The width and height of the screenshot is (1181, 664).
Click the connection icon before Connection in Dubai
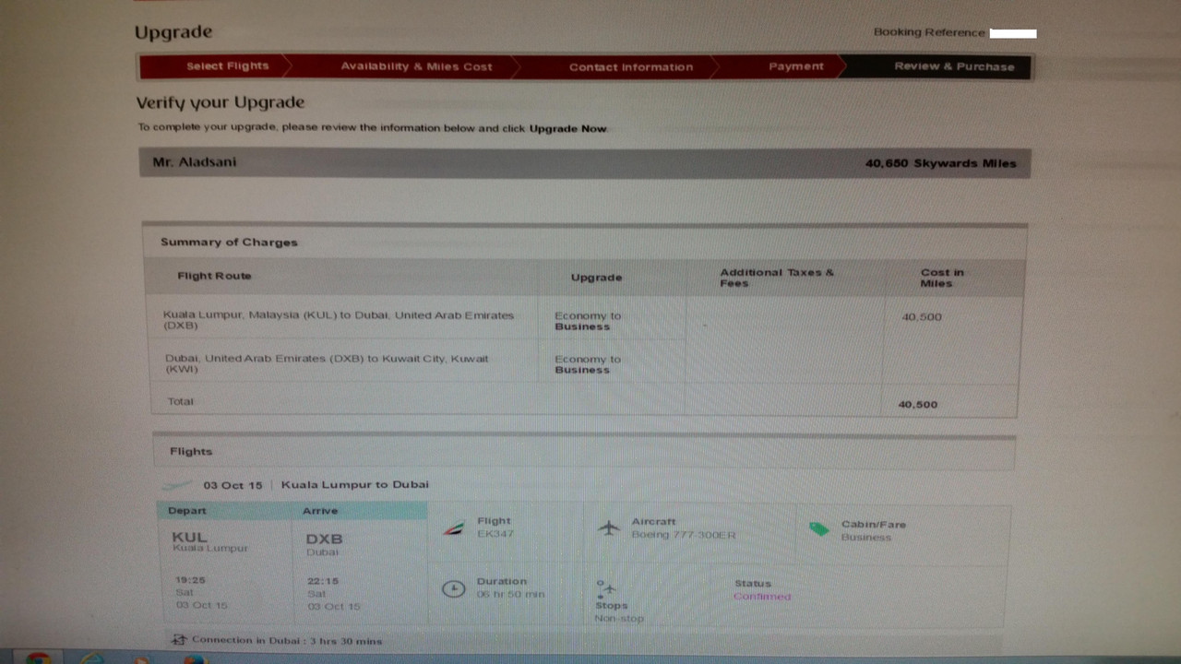coord(179,639)
